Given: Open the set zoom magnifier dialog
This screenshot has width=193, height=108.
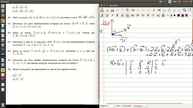Looking at the screenshot, I should click(x=184, y=10).
